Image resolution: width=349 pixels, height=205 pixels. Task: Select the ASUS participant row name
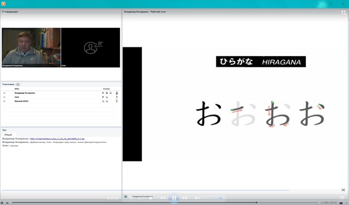click(x=21, y=101)
